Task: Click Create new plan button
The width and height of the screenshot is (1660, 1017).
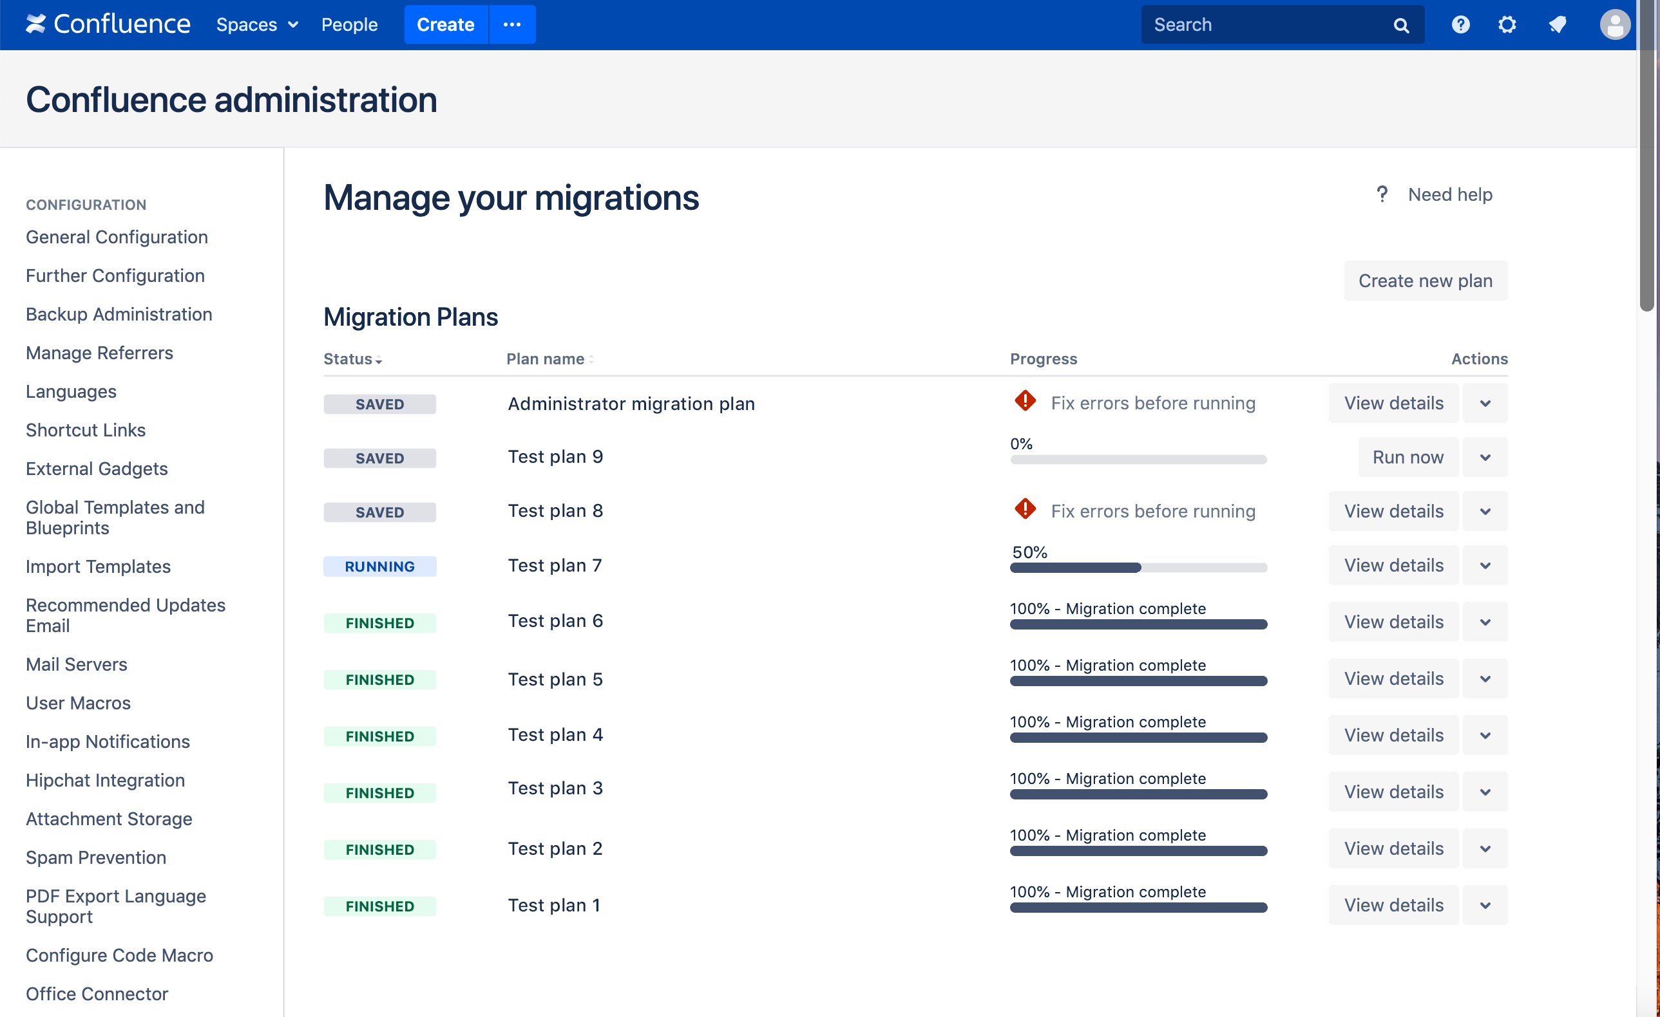Action: [1425, 281]
